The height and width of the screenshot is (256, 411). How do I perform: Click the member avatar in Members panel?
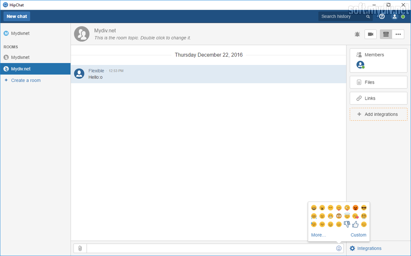361,65
